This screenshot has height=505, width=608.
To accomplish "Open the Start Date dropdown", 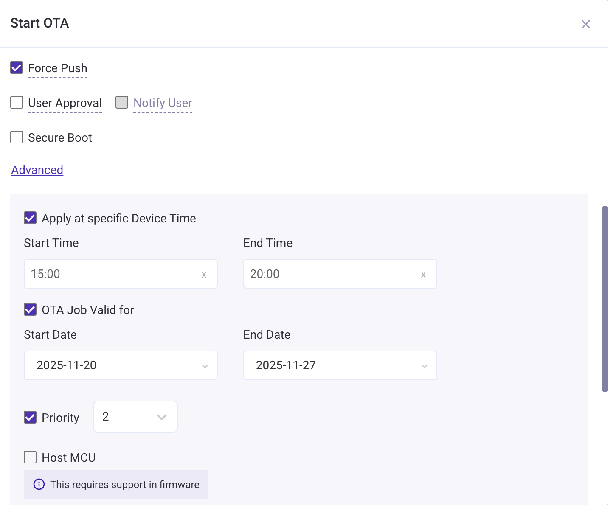I will coord(205,365).
